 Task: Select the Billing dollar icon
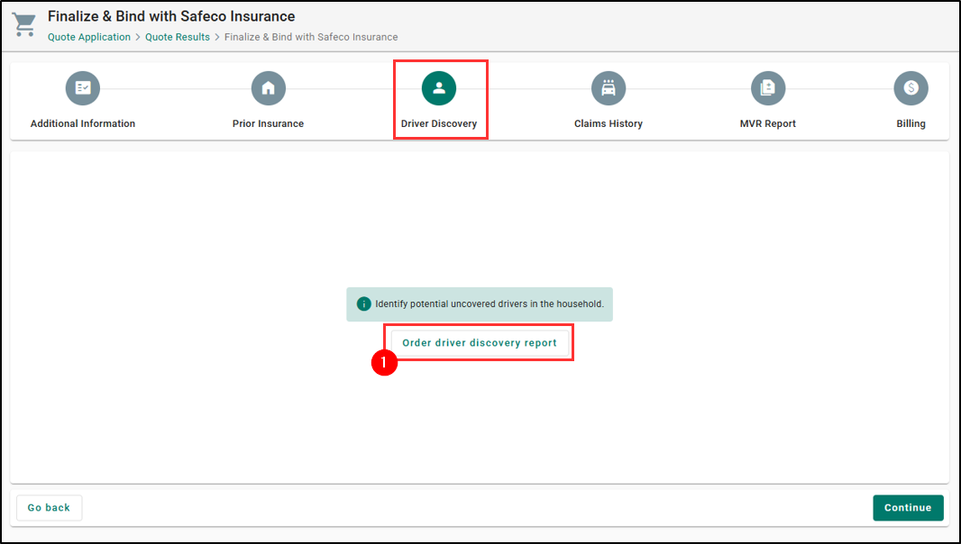coord(911,88)
